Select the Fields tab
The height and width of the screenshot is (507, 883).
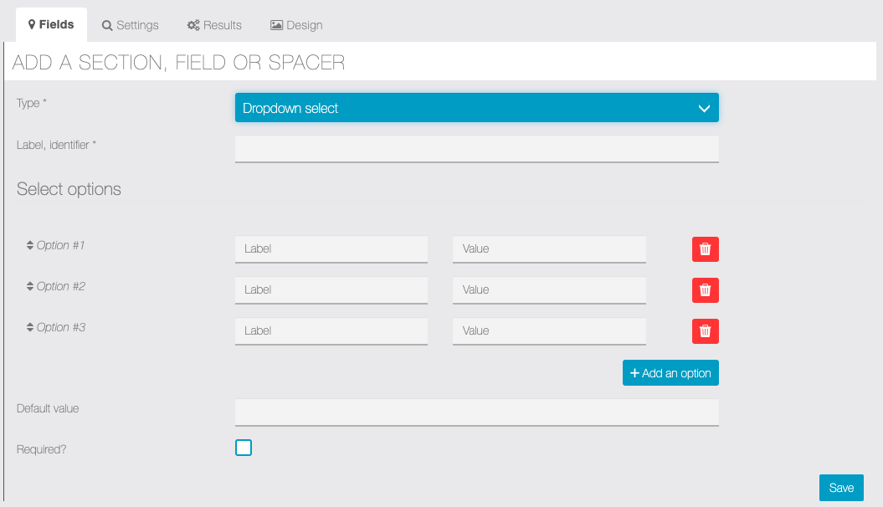click(51, 25)
